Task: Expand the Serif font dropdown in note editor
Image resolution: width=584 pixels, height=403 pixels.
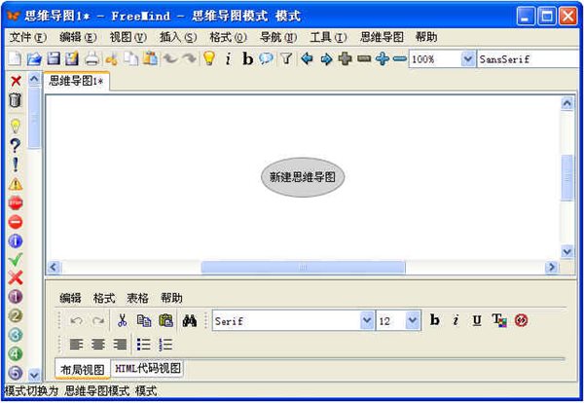Action: click(367, 320)
